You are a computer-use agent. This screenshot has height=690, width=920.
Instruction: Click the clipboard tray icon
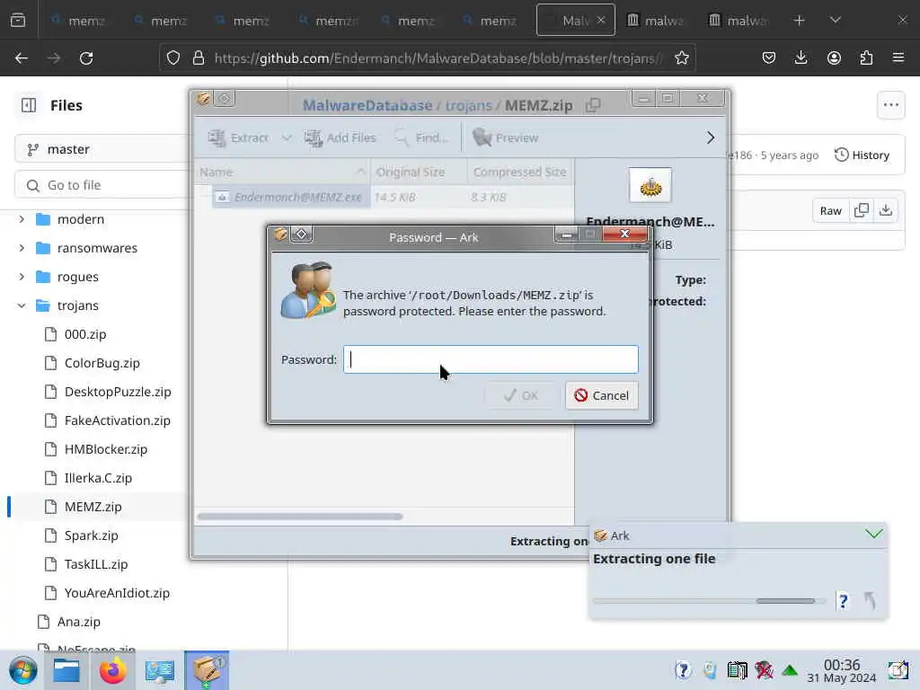pyautogui.click(x=737, y=670)
